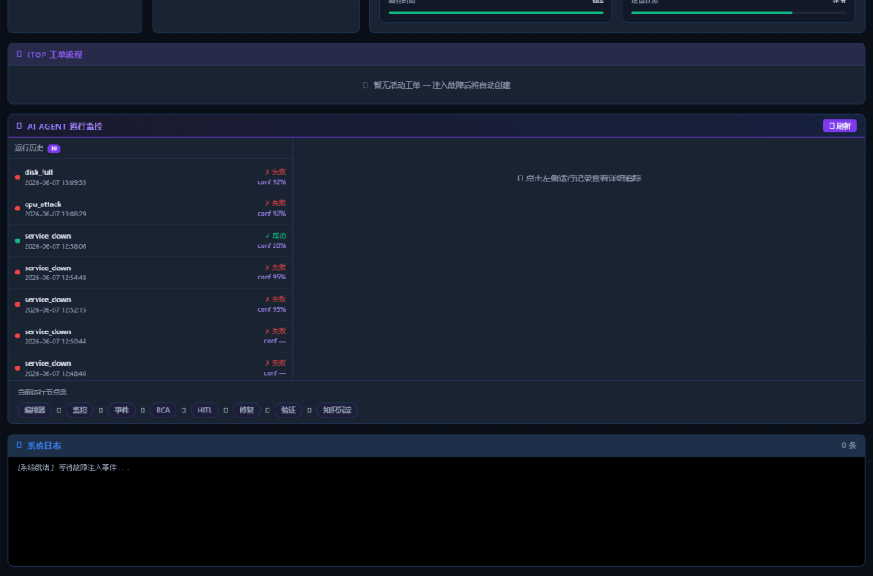Viewport: 873px width, 576px height.
Task: Click the 0 条 log count
Action: click(849, 446)
